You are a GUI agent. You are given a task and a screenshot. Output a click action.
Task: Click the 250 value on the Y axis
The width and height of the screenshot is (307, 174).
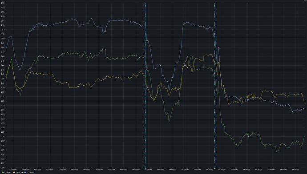point(3,39)
